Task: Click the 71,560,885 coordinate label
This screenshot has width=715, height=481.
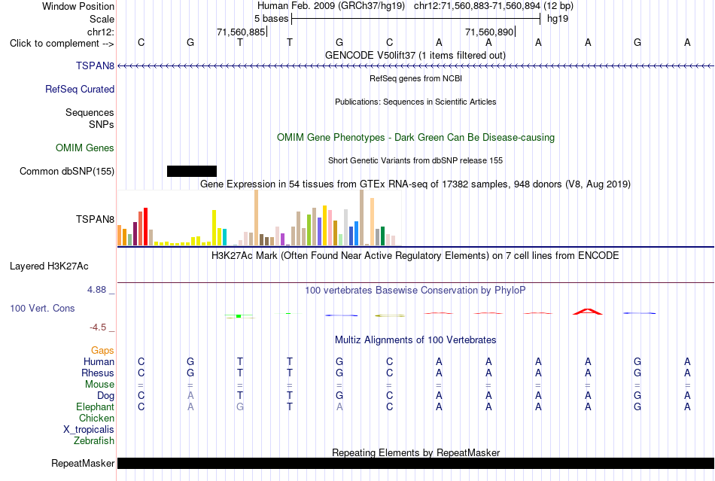Action: click(241, 32)
